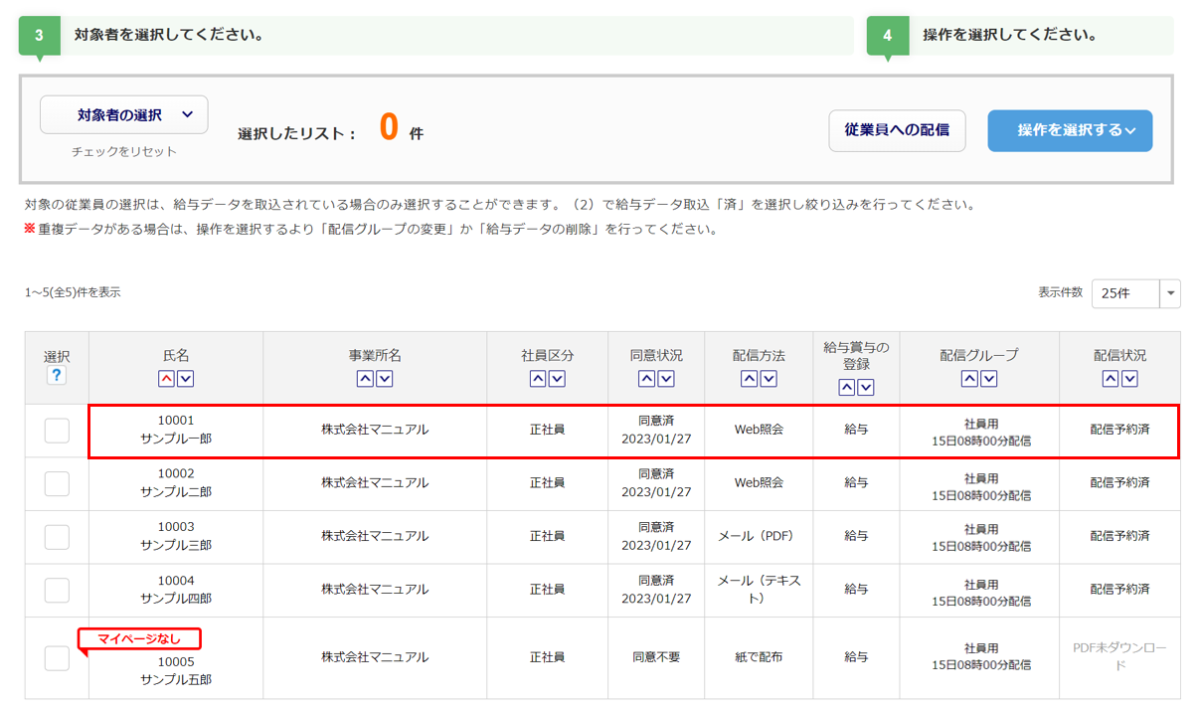Sort 事業所名 column ascending

365,379
